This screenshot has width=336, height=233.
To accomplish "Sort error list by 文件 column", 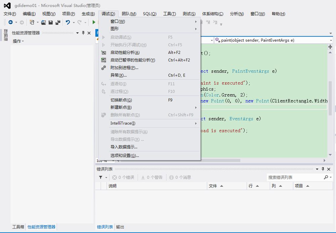I will [227, 186].
